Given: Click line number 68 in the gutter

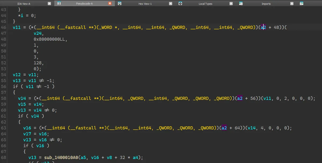Looking at the screenshot, I should click(4, 157).
